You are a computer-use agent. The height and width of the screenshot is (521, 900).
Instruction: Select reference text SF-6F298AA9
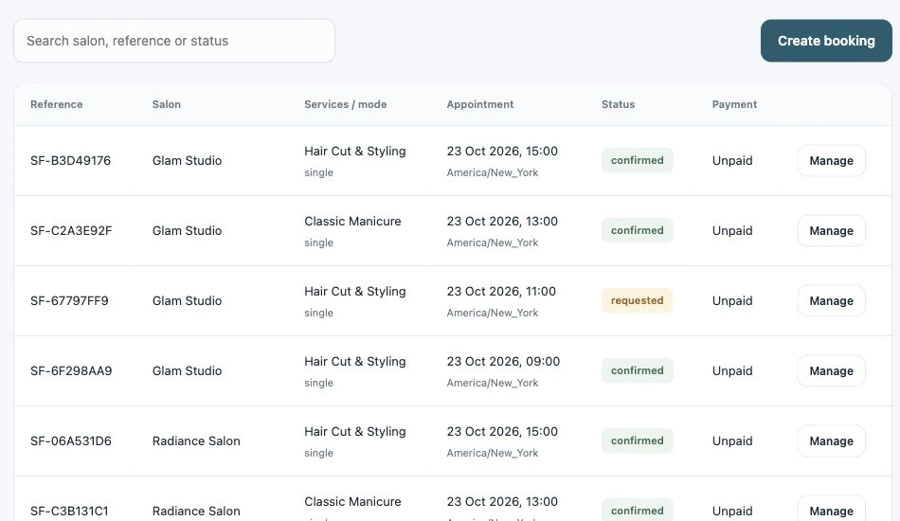71,370
